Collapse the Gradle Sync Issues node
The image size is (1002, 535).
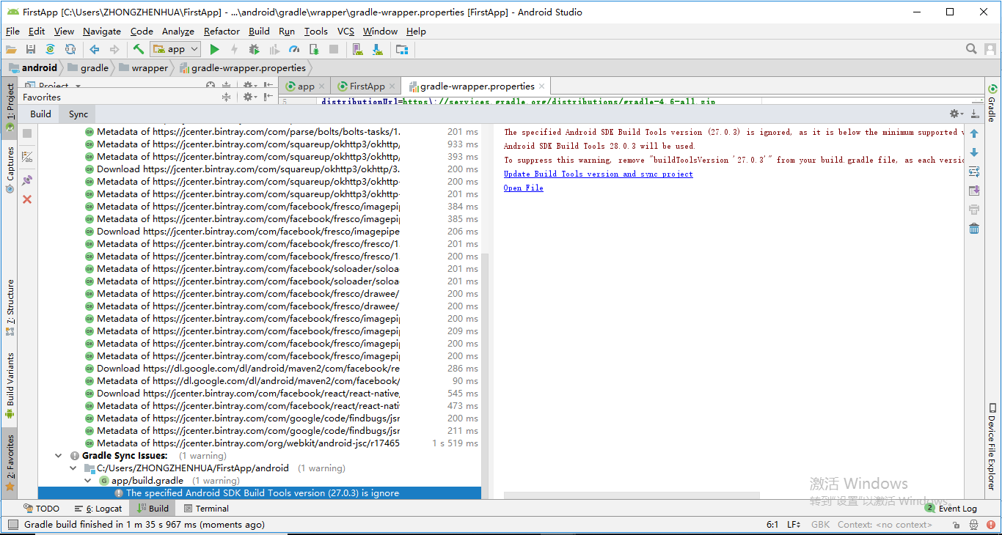pyautogui.click(x=59, y=456)
